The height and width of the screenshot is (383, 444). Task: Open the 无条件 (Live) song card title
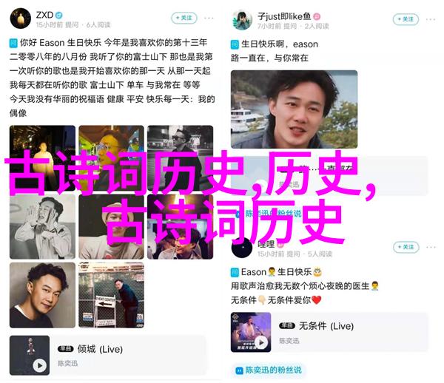coord(326,326)
